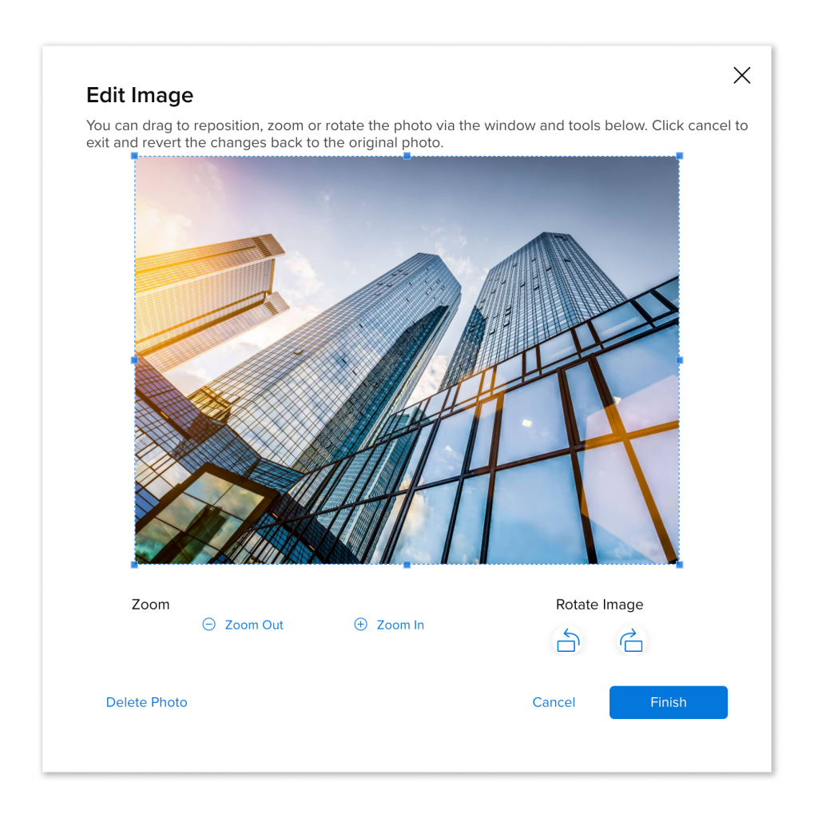Select the Zoom In plus icon
The height and width of the screenshot is (818, 814).
pyautogui.click(x=360, y=625)
